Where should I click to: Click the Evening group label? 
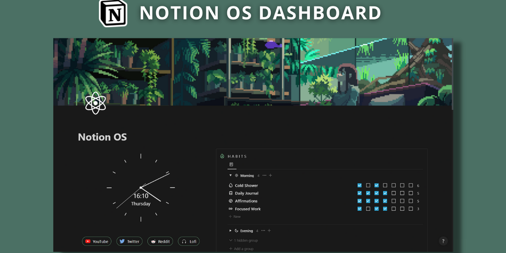pyautogui.click(x=247, y=231)
